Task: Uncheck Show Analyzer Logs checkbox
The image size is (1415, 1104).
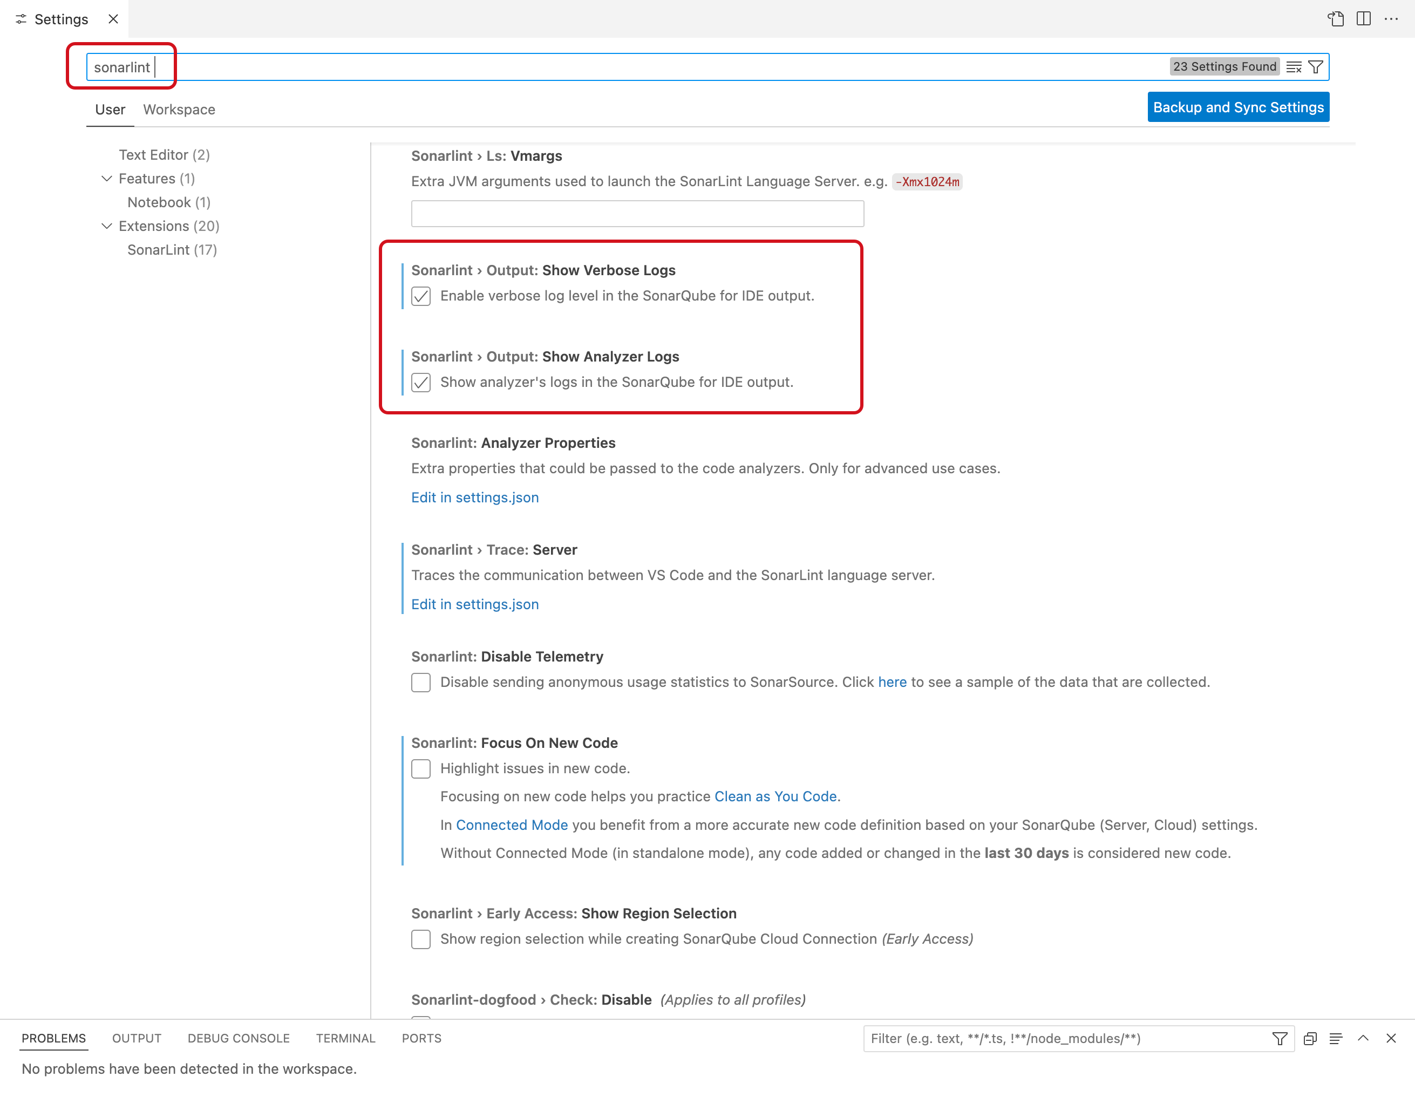Action: (x=421, y=382)
